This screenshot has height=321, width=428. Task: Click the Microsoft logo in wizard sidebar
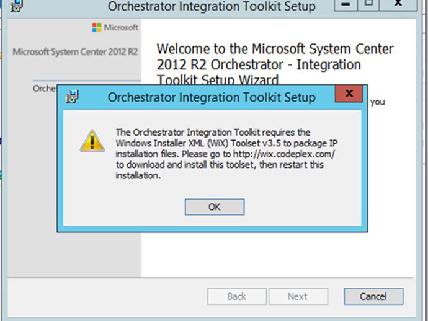[115, 27]
